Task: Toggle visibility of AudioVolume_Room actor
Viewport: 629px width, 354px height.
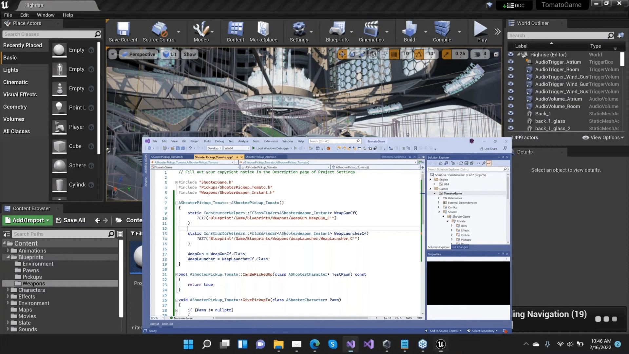Action: tap(511, 106)
